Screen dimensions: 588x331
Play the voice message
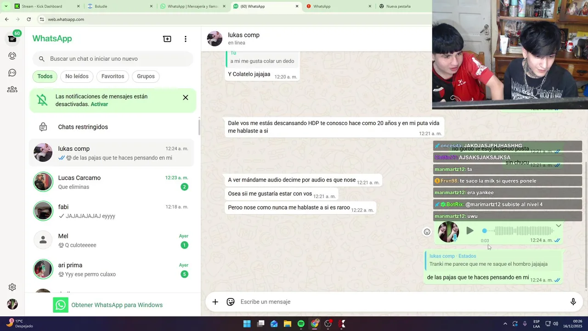(x=469, y=231)
